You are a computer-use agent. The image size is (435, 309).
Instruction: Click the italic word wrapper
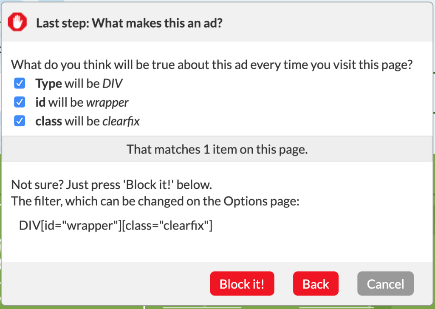[107, 103]
